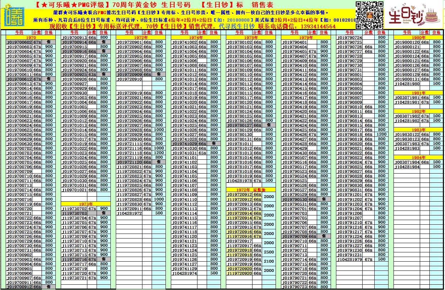Click serial number J019800120
Viewport: 445px width, 290px height.
point(407,42)
